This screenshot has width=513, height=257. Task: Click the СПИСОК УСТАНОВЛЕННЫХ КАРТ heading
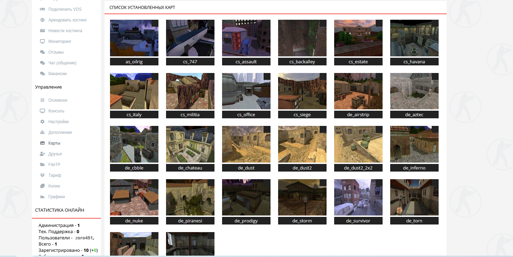click(142, 8)
